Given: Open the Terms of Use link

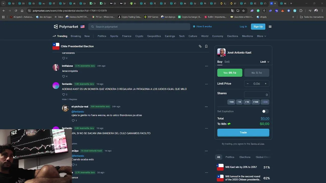Looking at the screenshot, I should coord(257,144).
